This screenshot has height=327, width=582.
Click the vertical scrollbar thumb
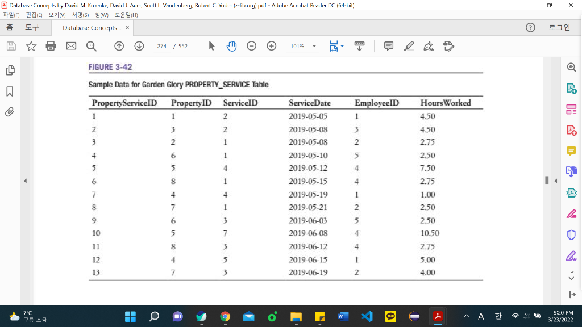point(547,180)
